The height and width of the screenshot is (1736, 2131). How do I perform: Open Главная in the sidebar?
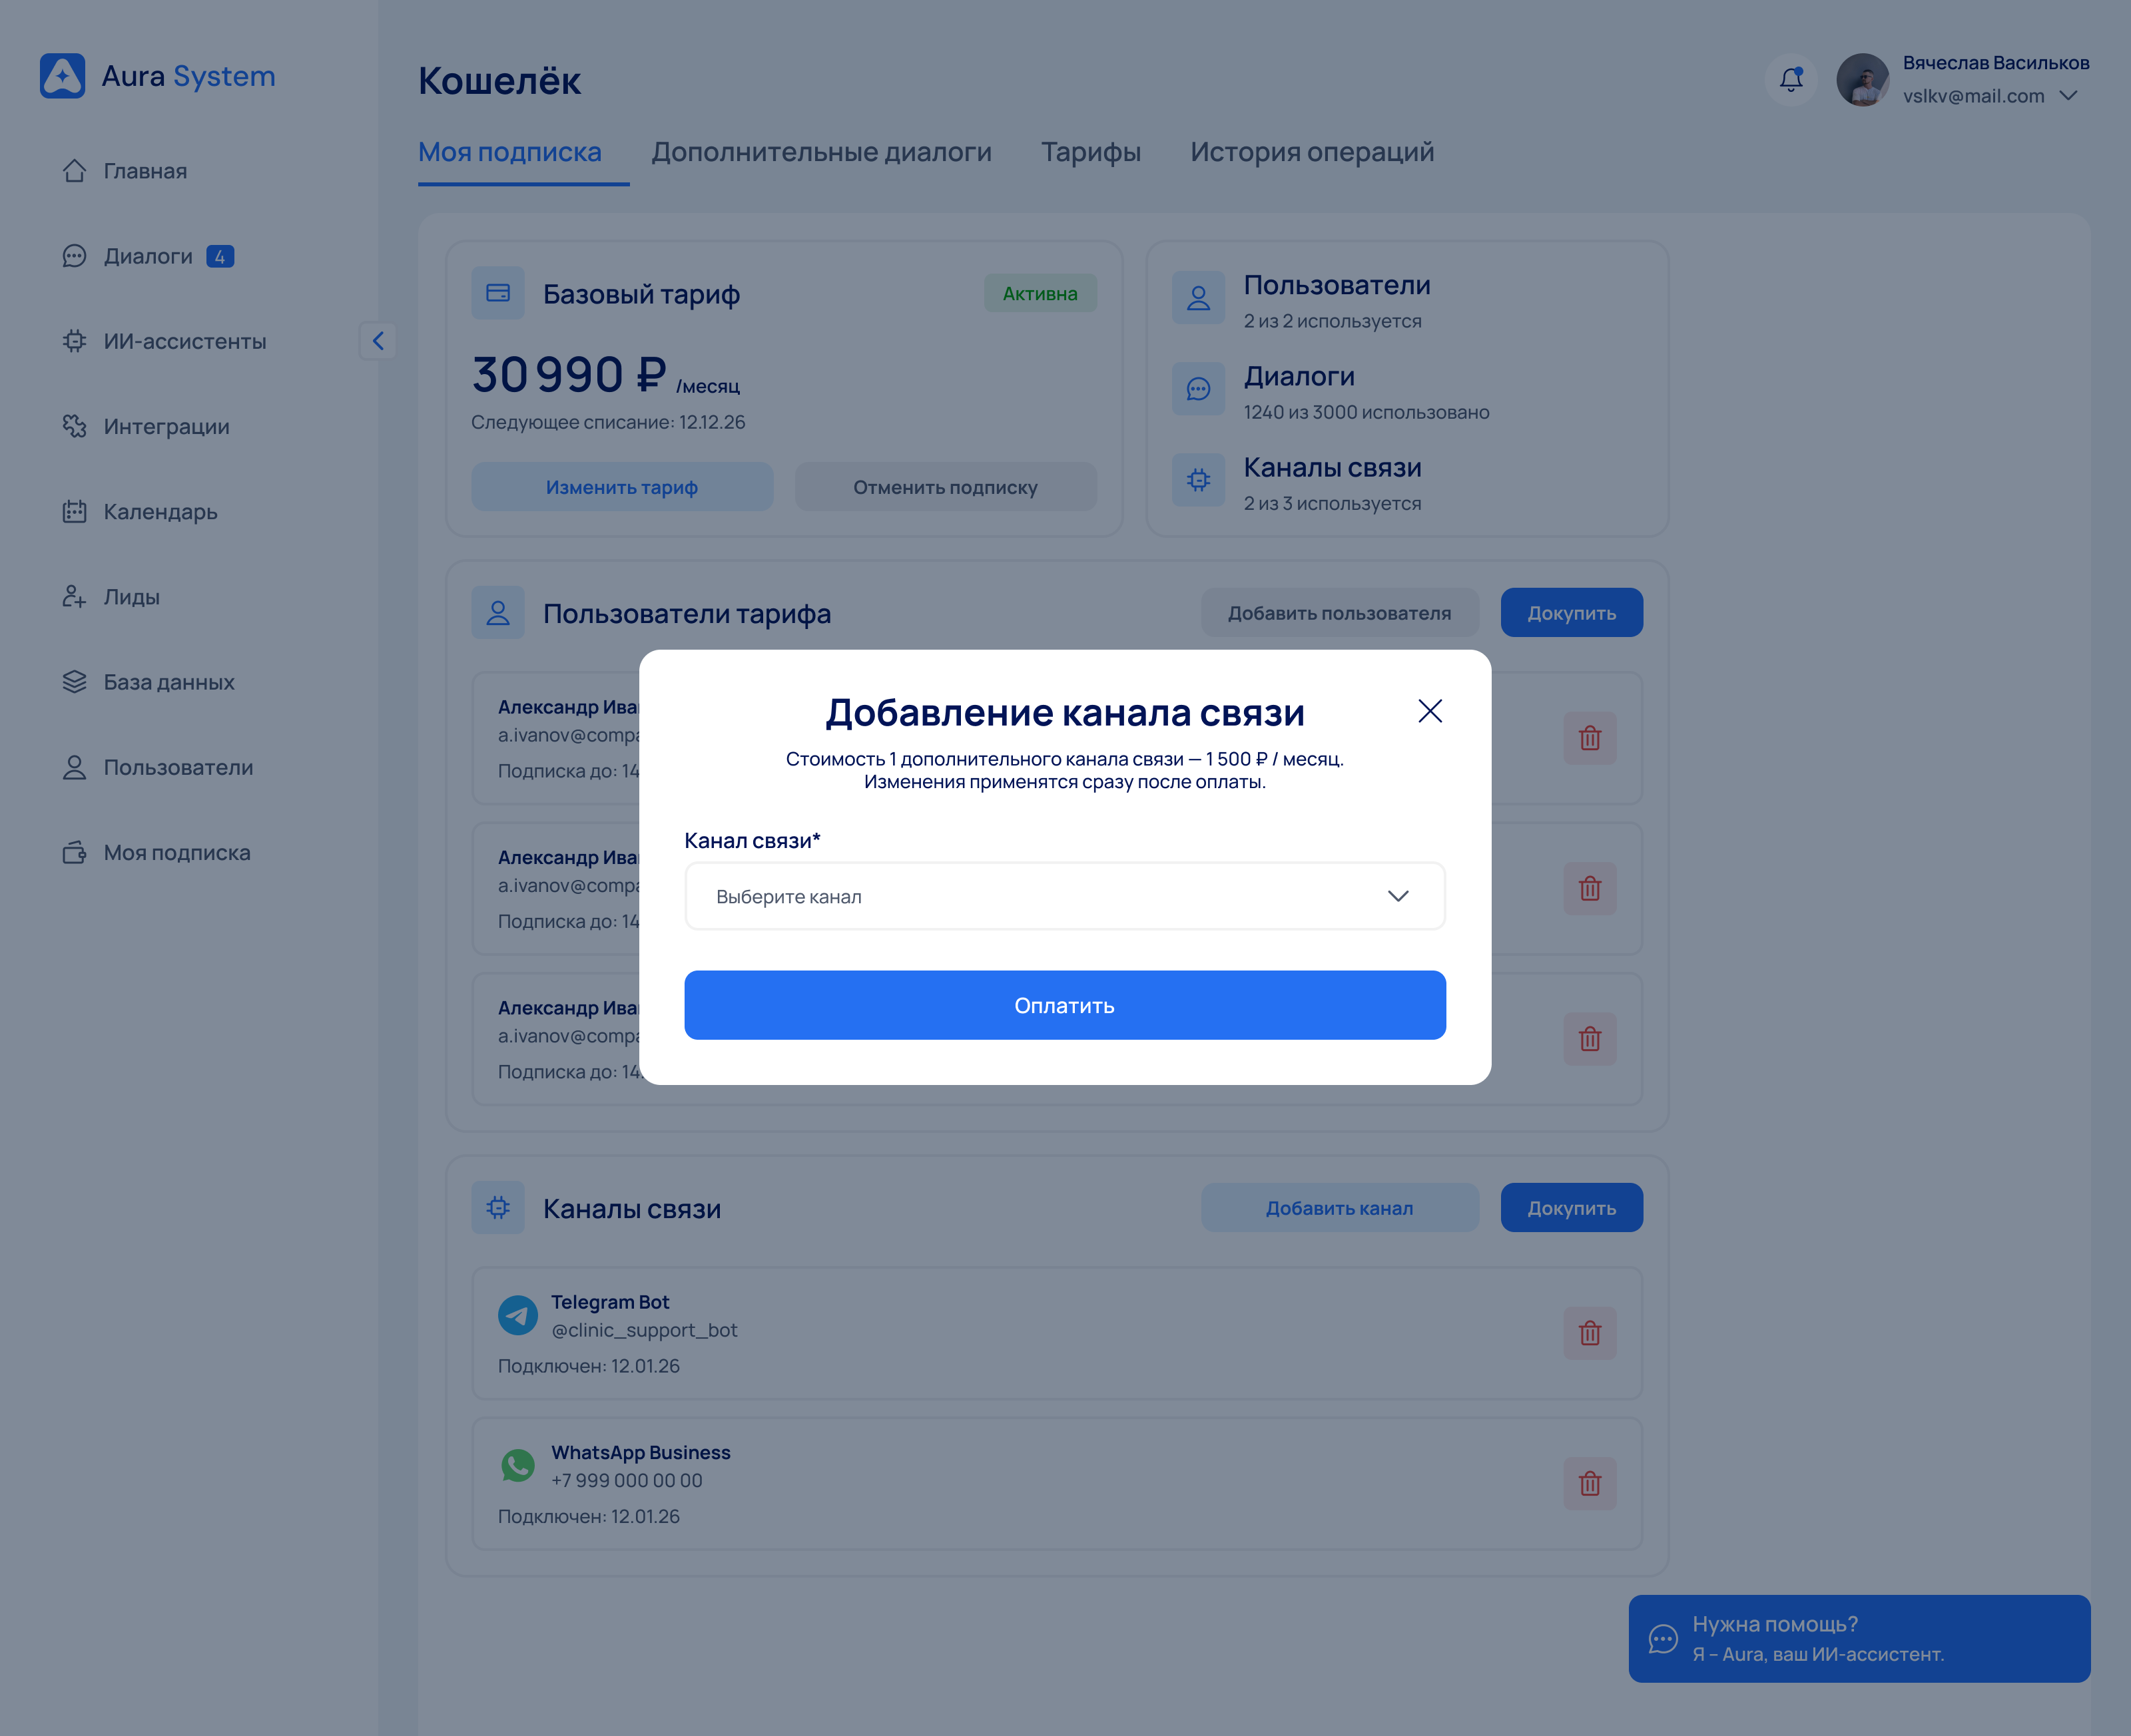pyautogui.click(x=145, y=171)
